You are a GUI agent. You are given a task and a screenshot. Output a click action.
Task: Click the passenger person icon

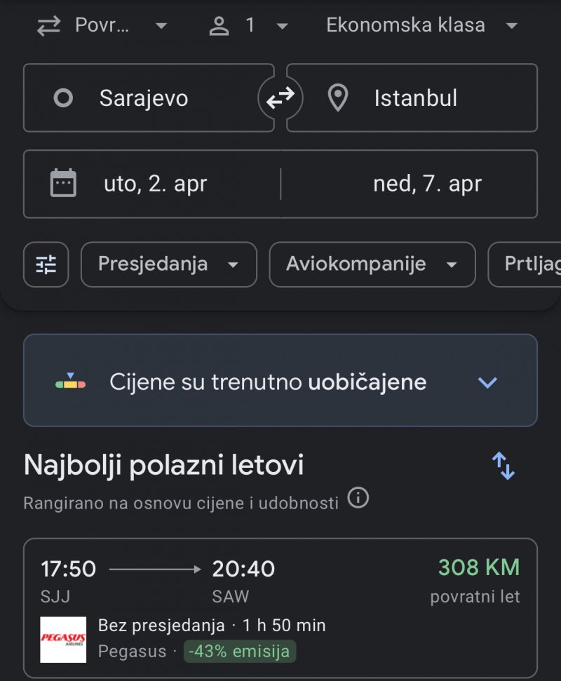[219, 26]
